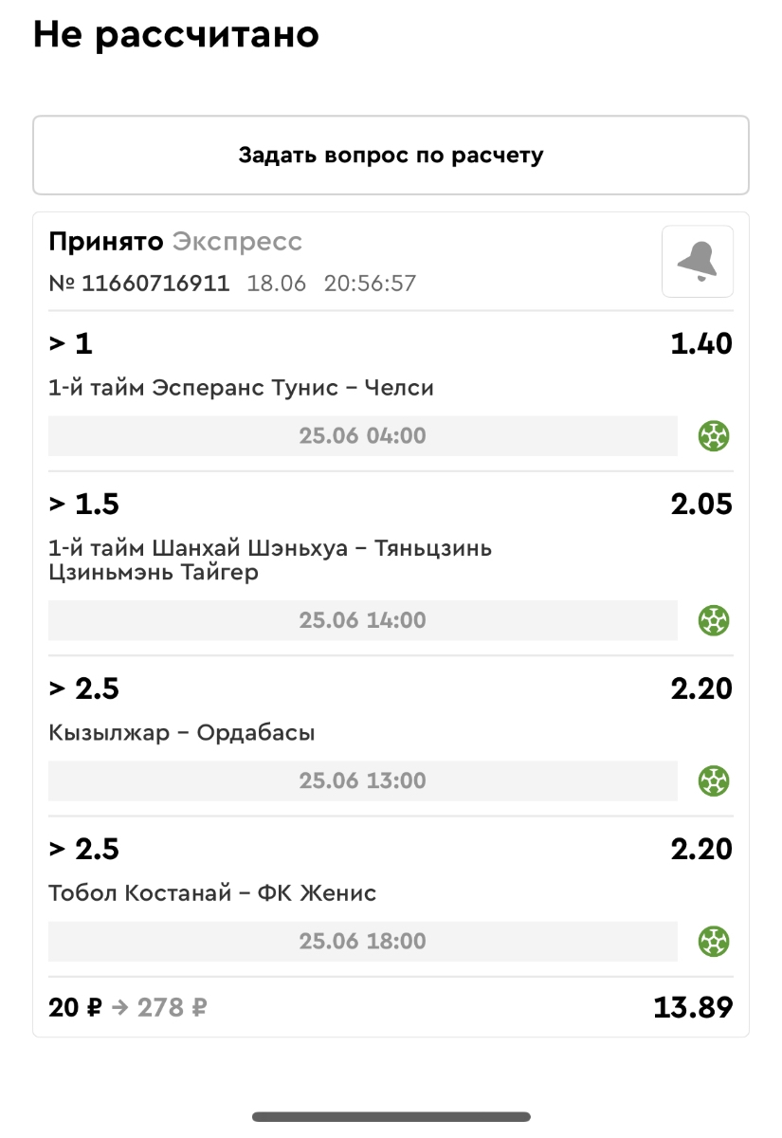Tap the "Задать вопрос по расчету" button

391,156
